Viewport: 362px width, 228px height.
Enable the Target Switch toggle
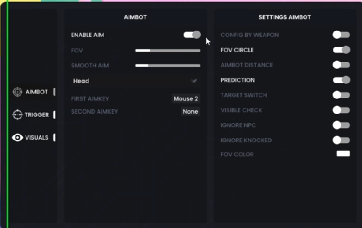[341, 95]
